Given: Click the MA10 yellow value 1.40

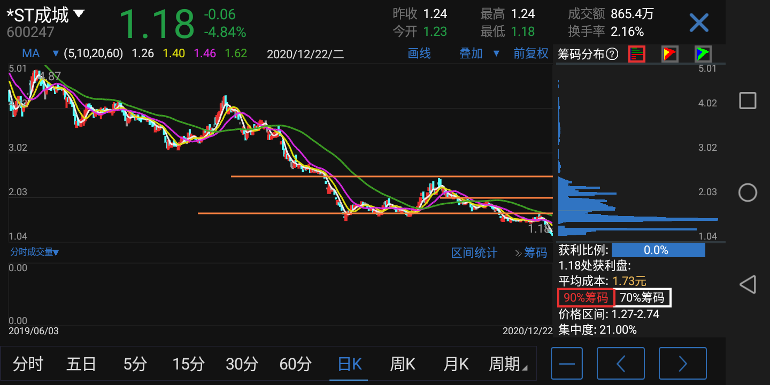Looking at the screenshot, I should (174, 53).
